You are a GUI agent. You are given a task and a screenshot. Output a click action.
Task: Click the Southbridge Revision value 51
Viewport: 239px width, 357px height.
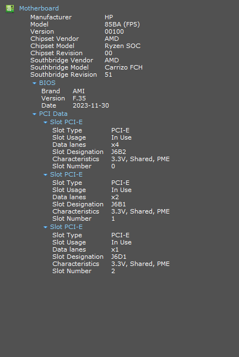(x=108, y=74)
